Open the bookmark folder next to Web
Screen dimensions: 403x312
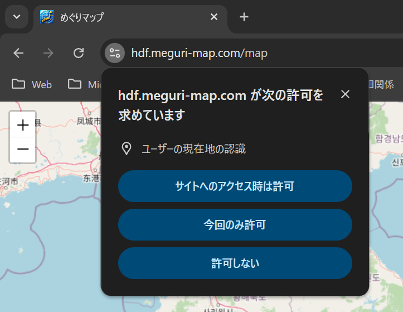point(84,84)
